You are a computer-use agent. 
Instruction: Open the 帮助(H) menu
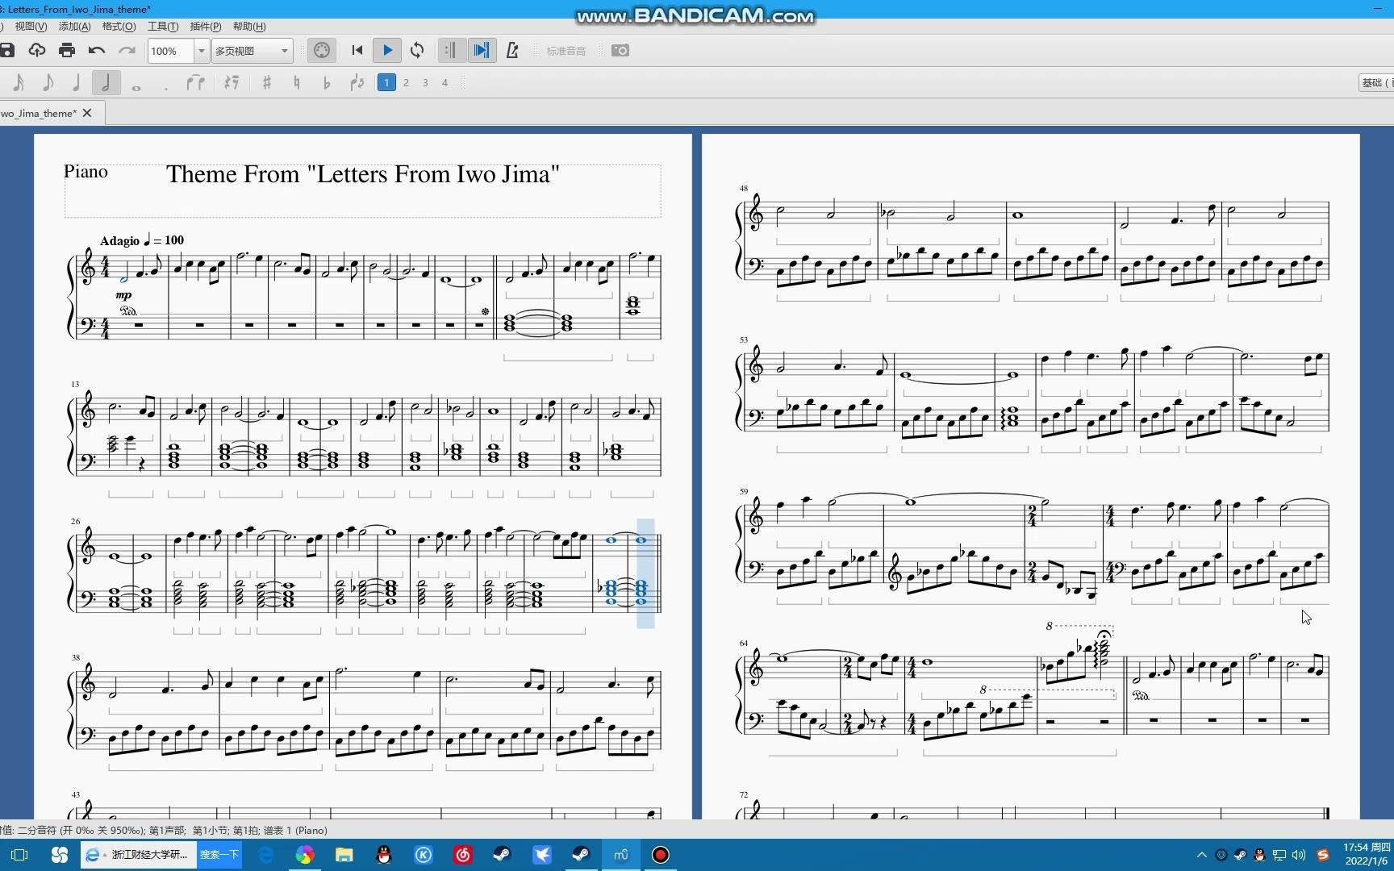point(249,27)
